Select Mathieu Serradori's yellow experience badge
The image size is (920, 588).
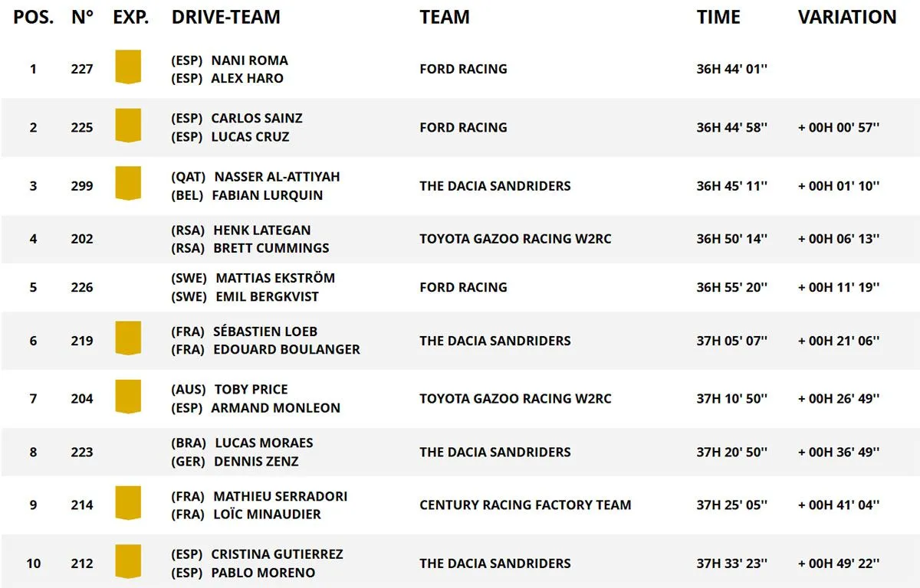click(128, 503)
